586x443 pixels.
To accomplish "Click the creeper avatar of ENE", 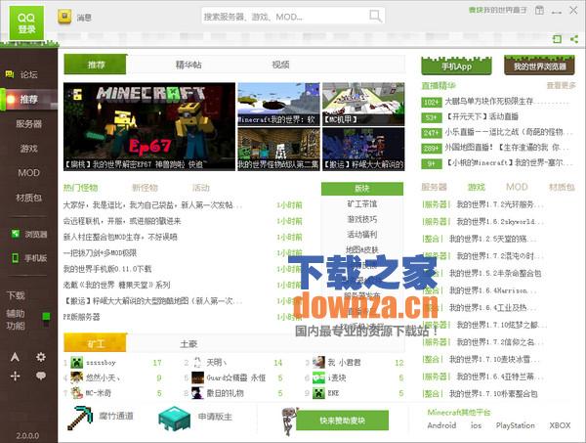I will pos(318,393).
